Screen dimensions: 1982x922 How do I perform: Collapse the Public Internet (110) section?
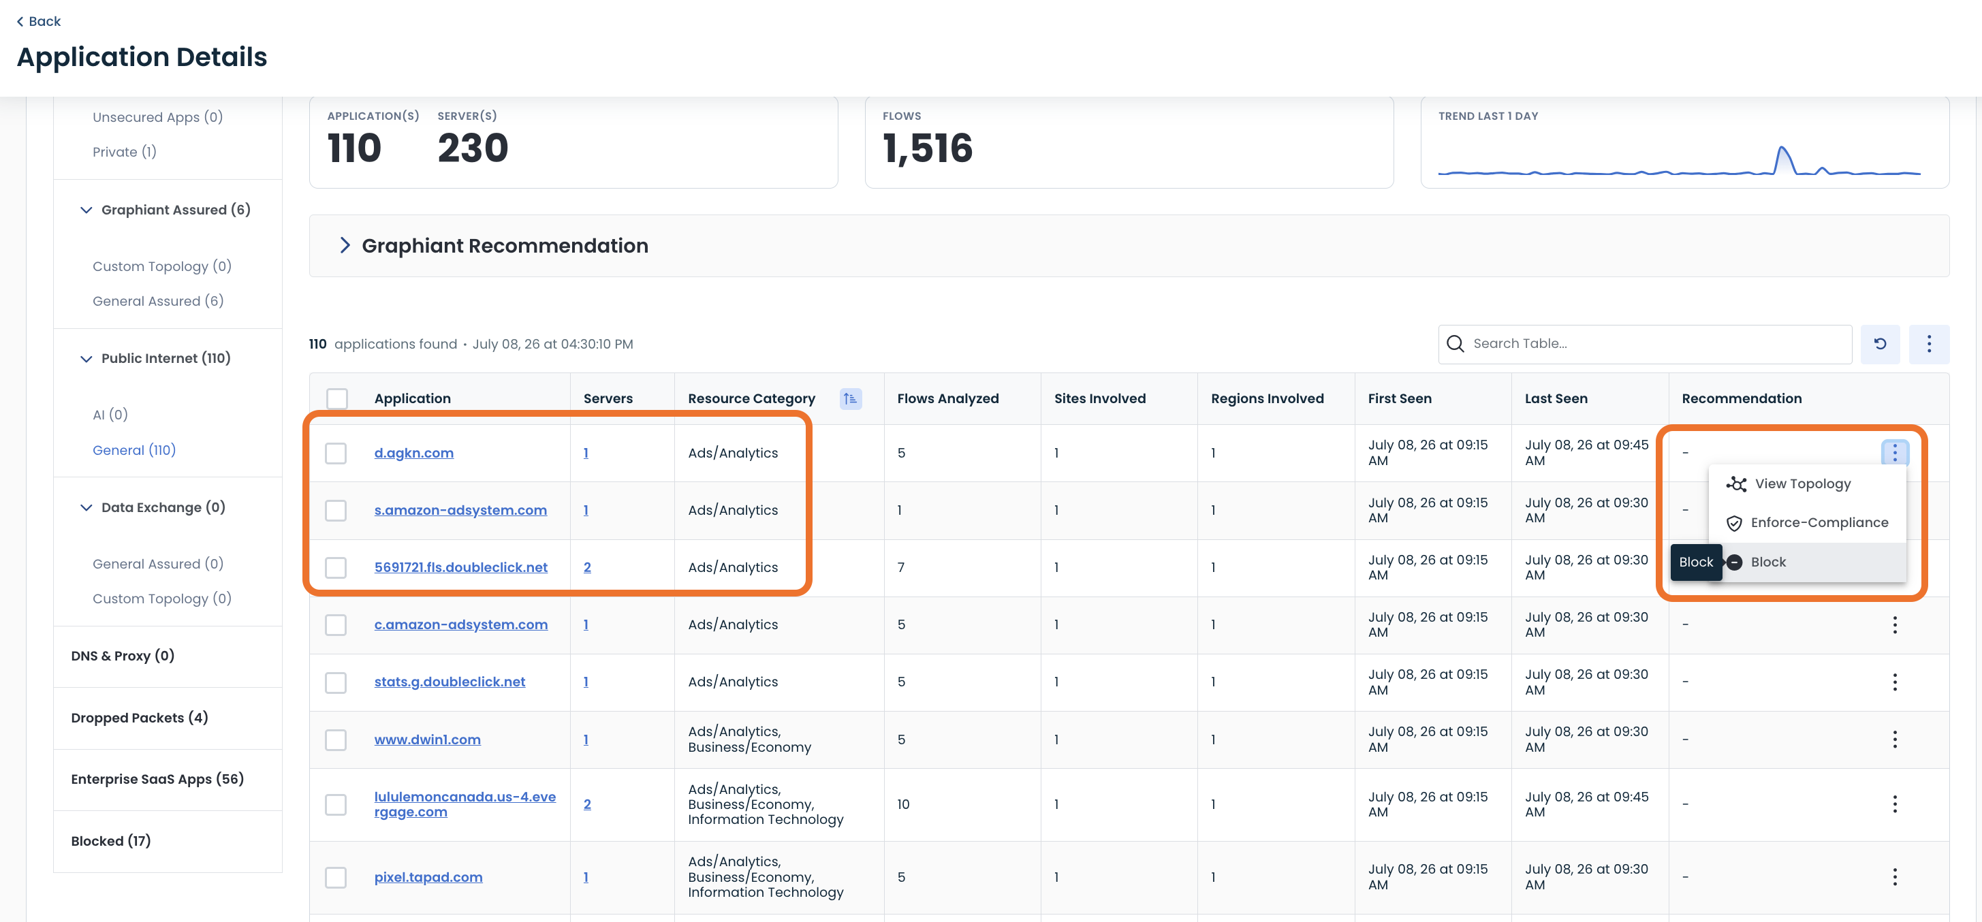(x=86, y=358)
